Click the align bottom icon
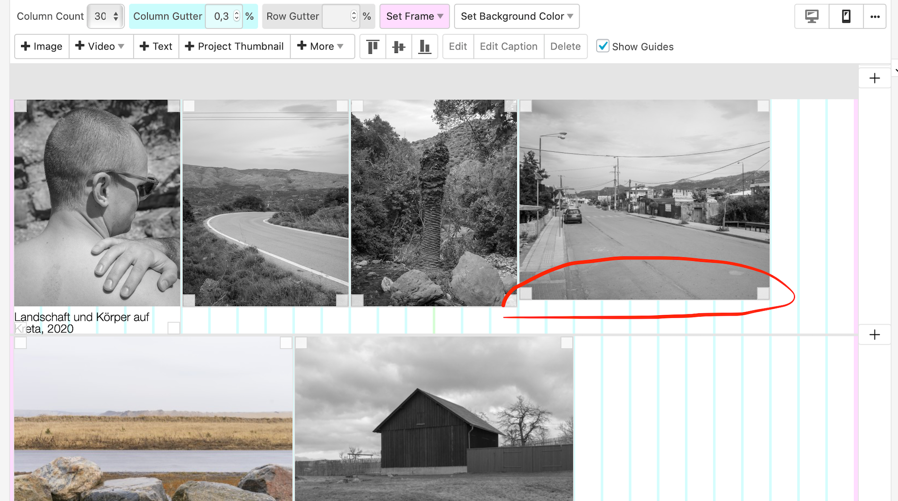Image resolution: width=898 pixels, height=501 pixels. point(424,47)
